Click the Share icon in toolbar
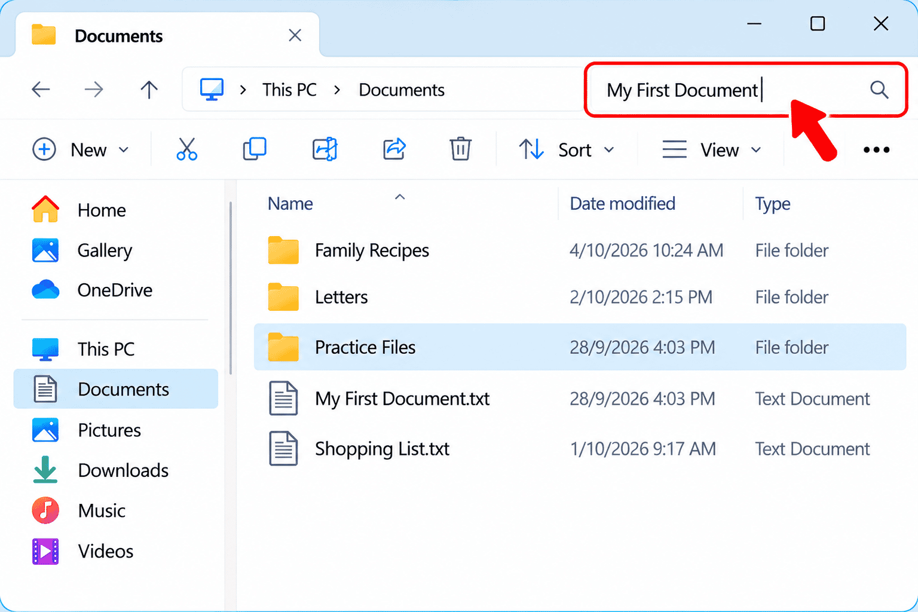The height and width of the screenshot is (612, 918). 394,149
